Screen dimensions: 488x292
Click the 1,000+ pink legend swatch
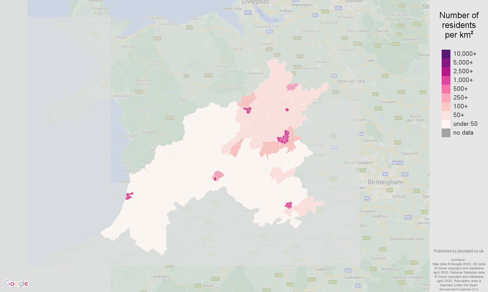[x=446, y=80]
